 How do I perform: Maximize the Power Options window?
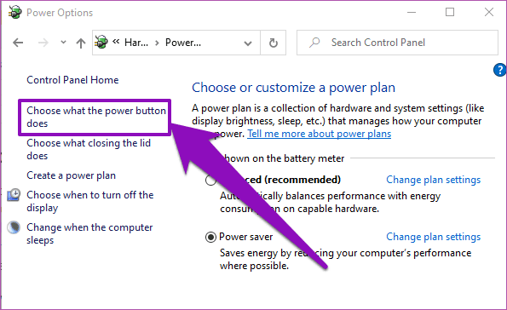pyautogui.click(x=450, y=12)
